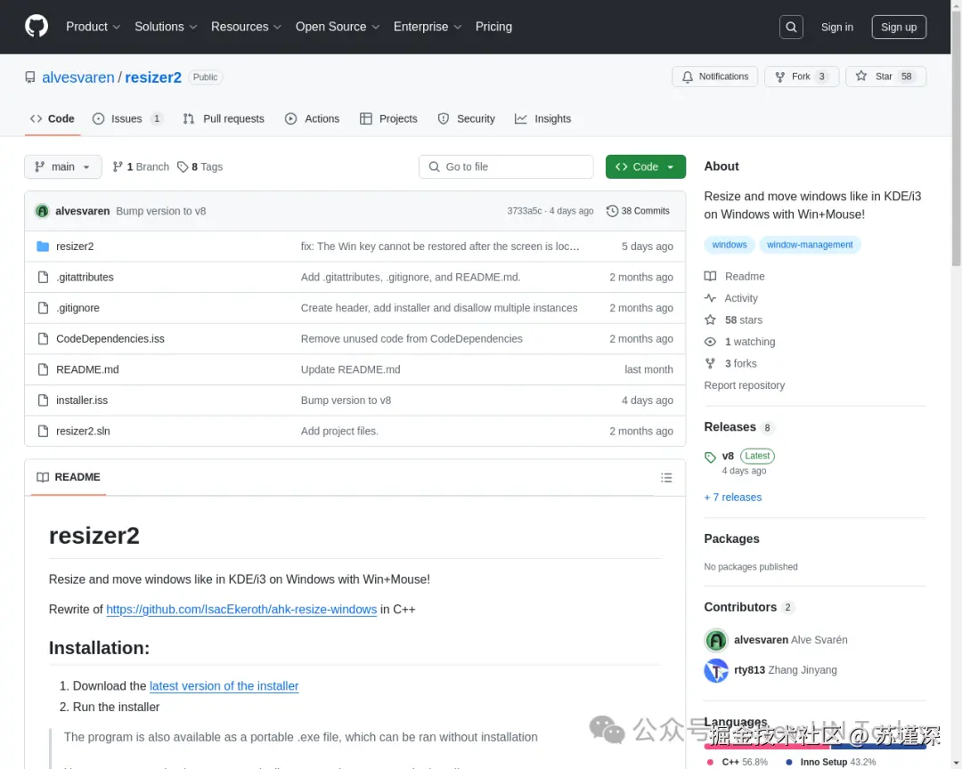Click the star icon next to 58 stars

click(x=711, y=320)
